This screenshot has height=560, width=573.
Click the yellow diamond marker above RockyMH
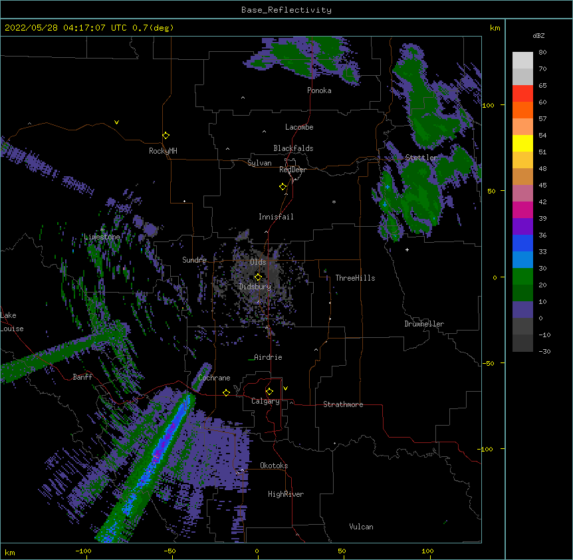pos(166,136)
